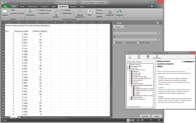
Task: Open the Precision dropdown in ribbon
Action: coord(99,13)
